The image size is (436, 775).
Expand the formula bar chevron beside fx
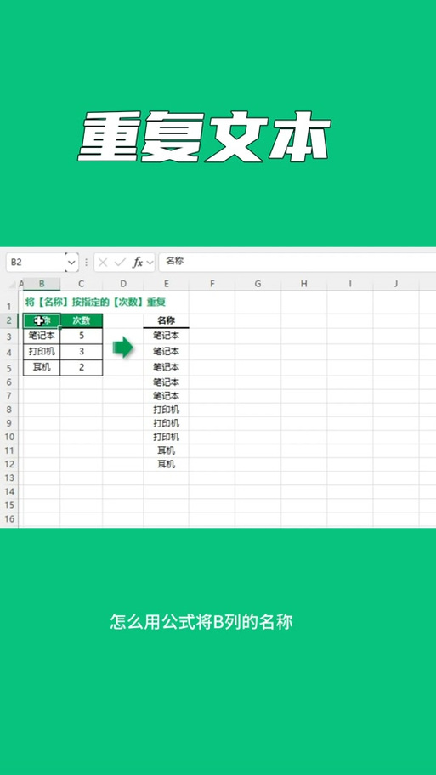click(x=150, y=263)
